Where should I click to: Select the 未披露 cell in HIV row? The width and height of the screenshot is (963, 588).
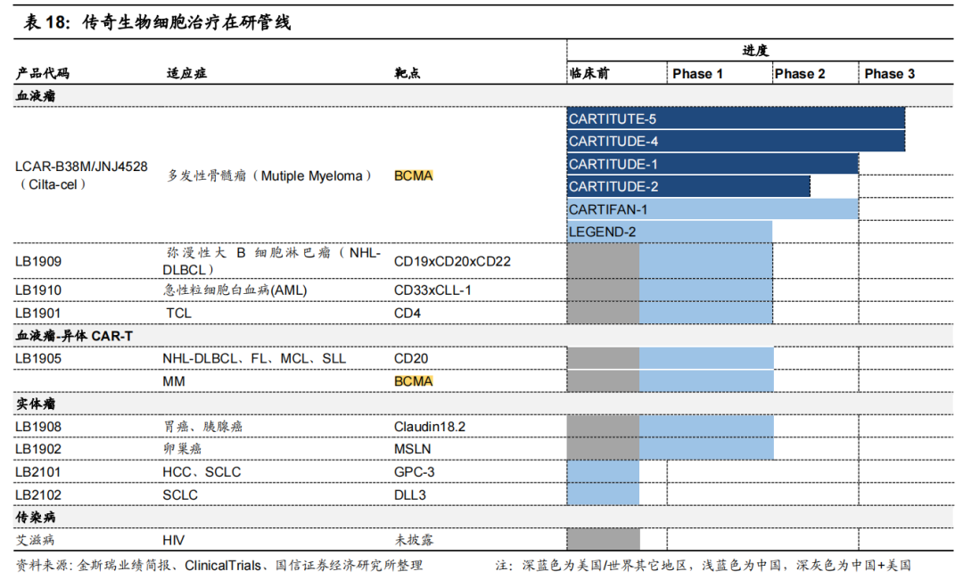(415, 540)
